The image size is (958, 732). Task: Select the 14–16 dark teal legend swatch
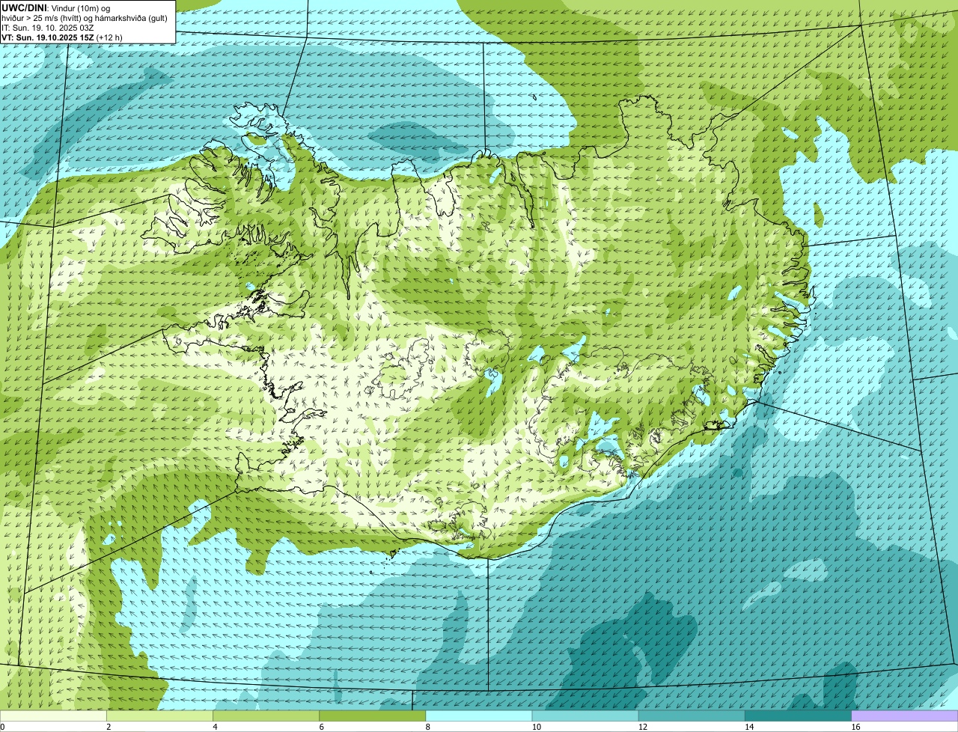[x=799, y=716]
